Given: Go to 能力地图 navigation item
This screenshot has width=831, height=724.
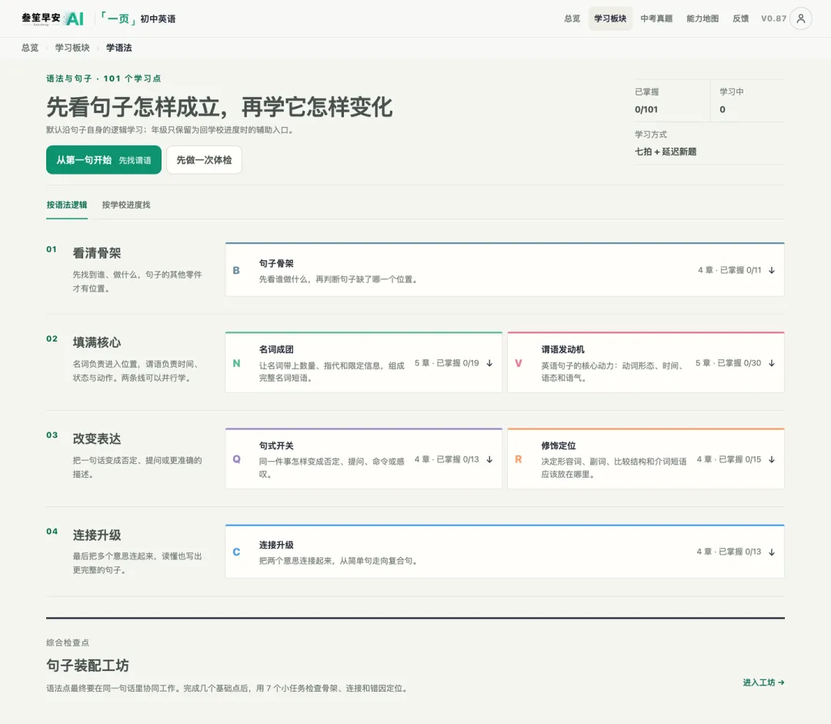Looking at the screenshot, I should click(703, 18).
